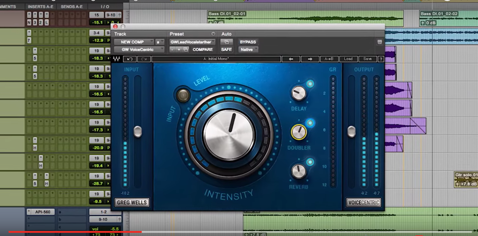478x236 pixels.
Task: Click the input level sensitivity LED
Action: [183, 95]
